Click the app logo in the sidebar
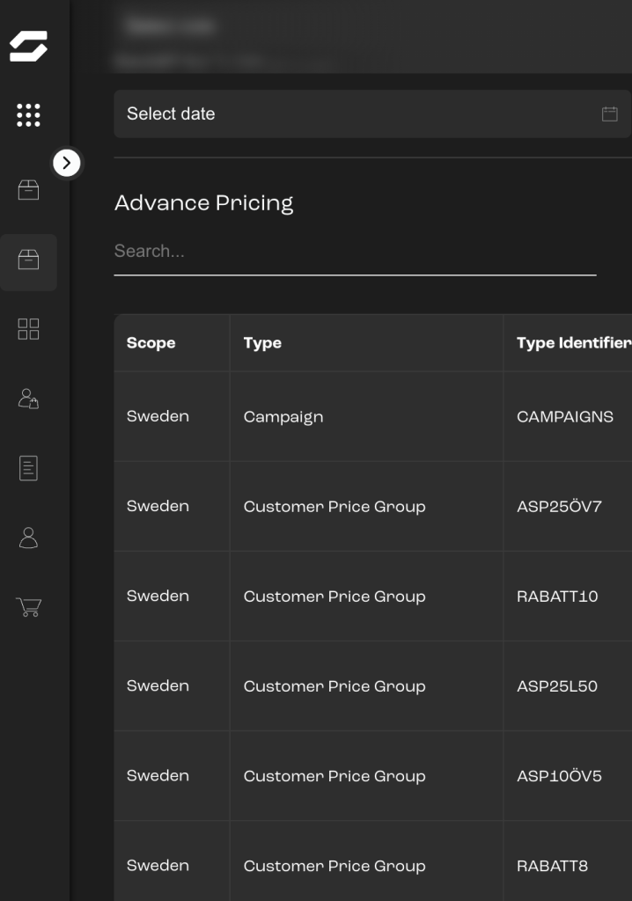 coord(28,46)
